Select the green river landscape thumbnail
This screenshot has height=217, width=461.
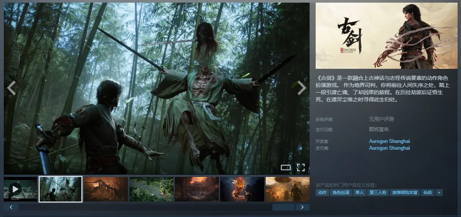(x=151, y=189)
